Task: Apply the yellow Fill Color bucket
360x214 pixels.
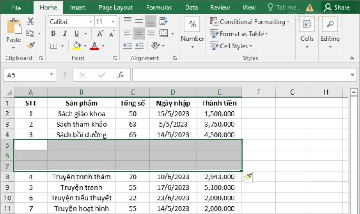Action: click(x=76, y=45)
